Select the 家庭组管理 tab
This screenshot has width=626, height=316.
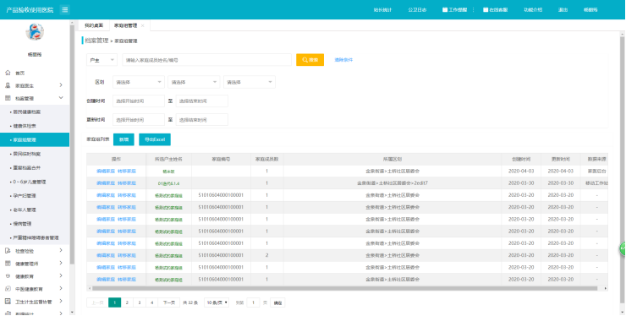tap(125, 25)
